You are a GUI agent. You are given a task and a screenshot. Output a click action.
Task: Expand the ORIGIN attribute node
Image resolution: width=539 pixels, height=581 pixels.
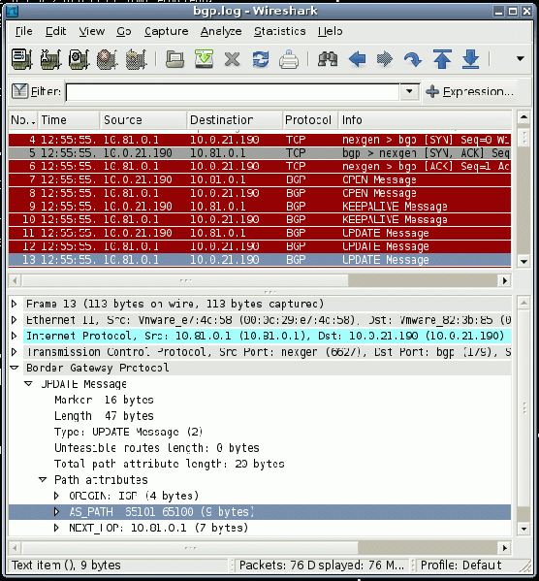click(56, 496)
